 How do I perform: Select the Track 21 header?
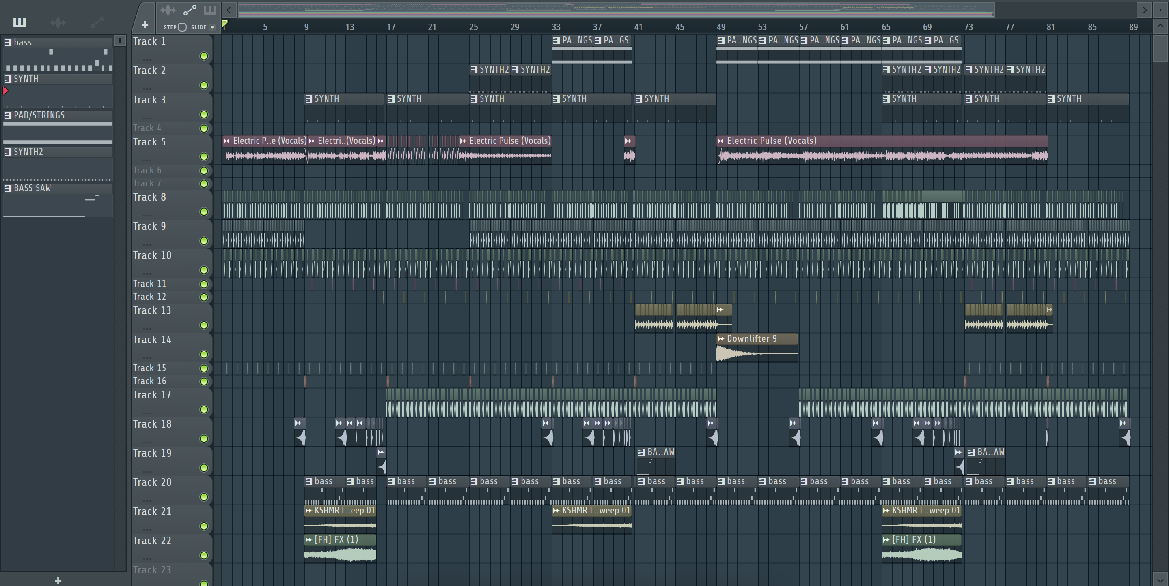coord(172,519)
